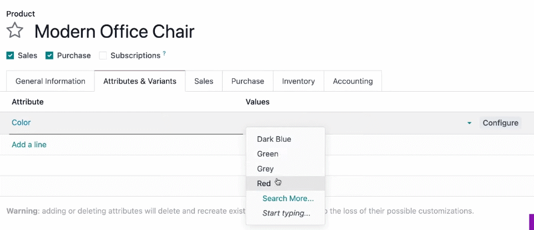The width and height of the screenshot is (534, 230).
Task: Open Search More in the dropdown
Action: point(288,198)
